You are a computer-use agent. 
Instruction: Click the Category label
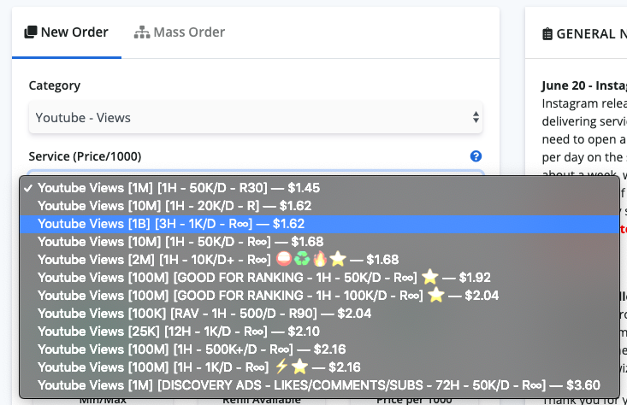coord(55,86)
